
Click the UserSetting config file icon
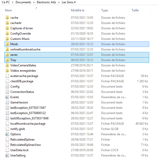[7, 155]
